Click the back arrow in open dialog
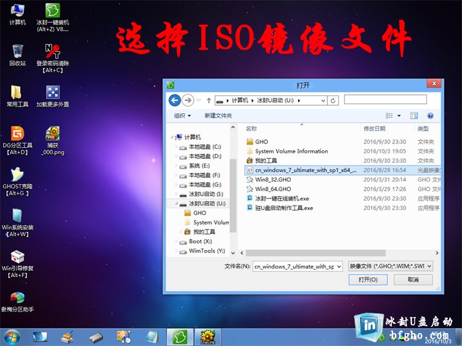462x346 pixels. (x=175, y=100)
